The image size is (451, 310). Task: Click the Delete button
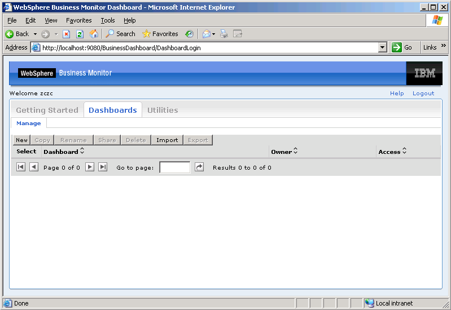pos(136,140)
